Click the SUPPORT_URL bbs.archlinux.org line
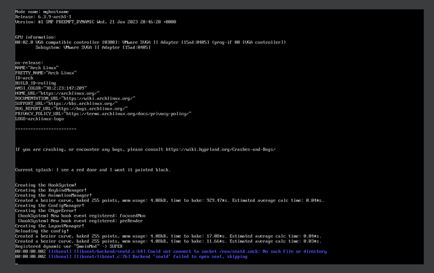Viewport: 434px width, 273px height. click(66, 104)
